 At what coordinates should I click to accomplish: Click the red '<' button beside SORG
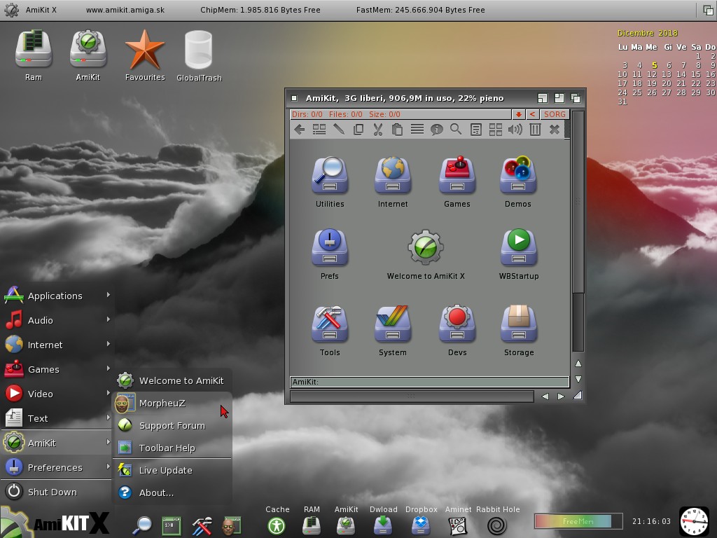[x=532, y=114]
